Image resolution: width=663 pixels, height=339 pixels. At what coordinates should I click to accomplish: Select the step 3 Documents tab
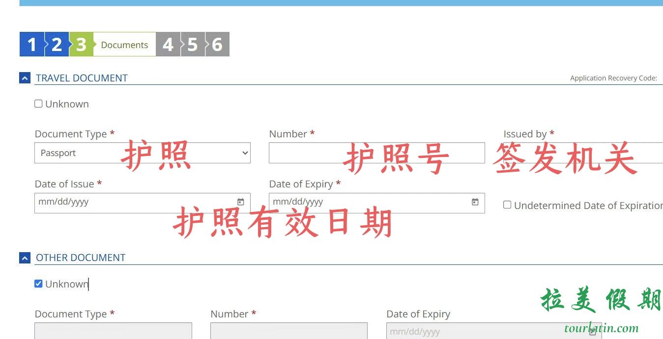pos(124,45)
